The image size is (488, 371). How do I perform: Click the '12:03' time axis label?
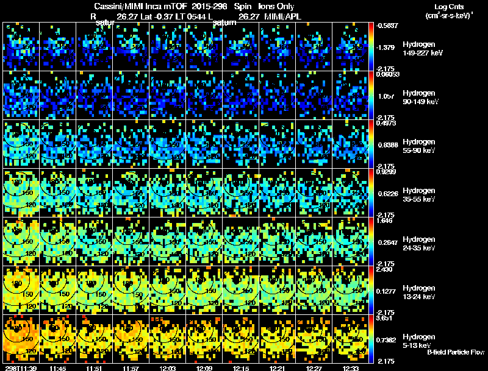(x=167, y=368)
